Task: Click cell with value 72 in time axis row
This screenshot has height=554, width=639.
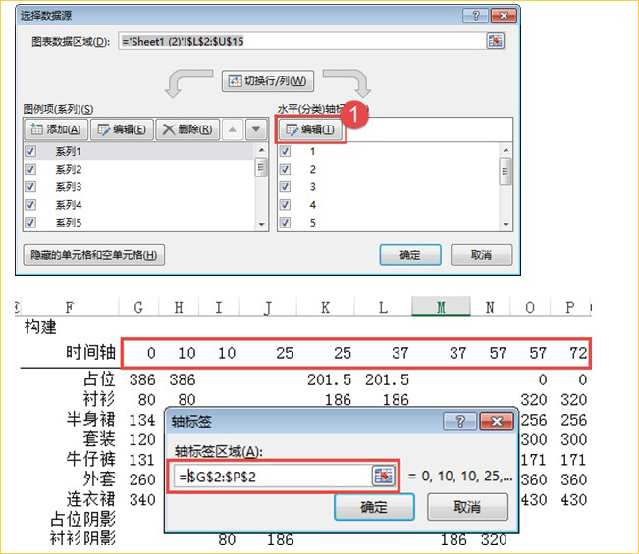Action: pyautogui.click(x=578, y=353)
